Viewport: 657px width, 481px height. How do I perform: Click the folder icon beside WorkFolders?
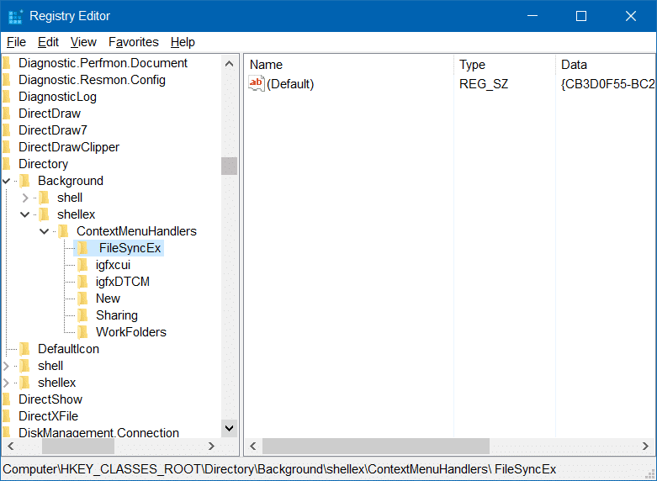pos(83,332)
